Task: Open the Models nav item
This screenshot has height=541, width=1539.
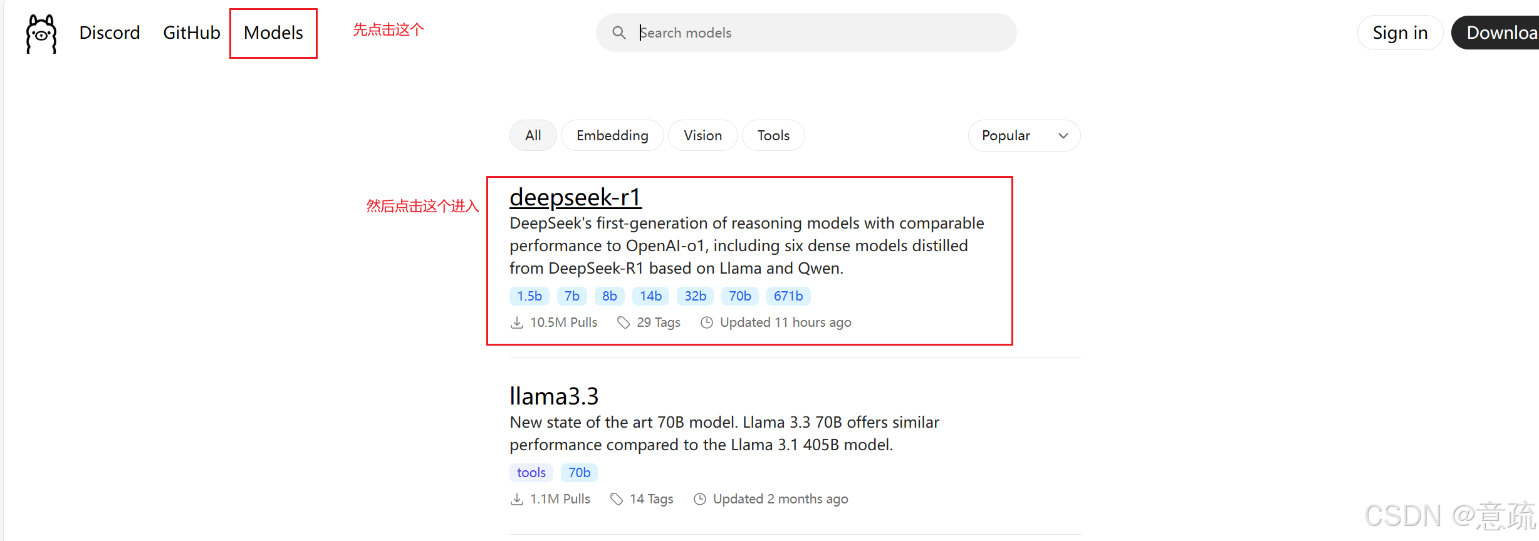Action: coord(273,33)
